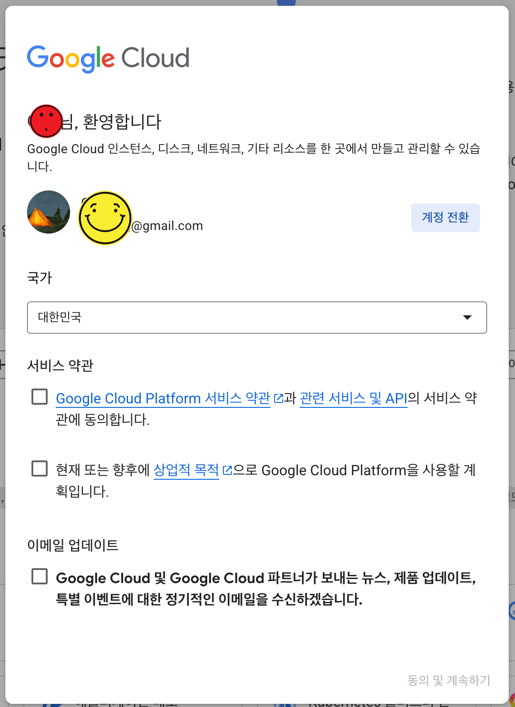Click the 서비스 약관 section heading
This screenshot has height=707, width=515.
coord(60,366)
